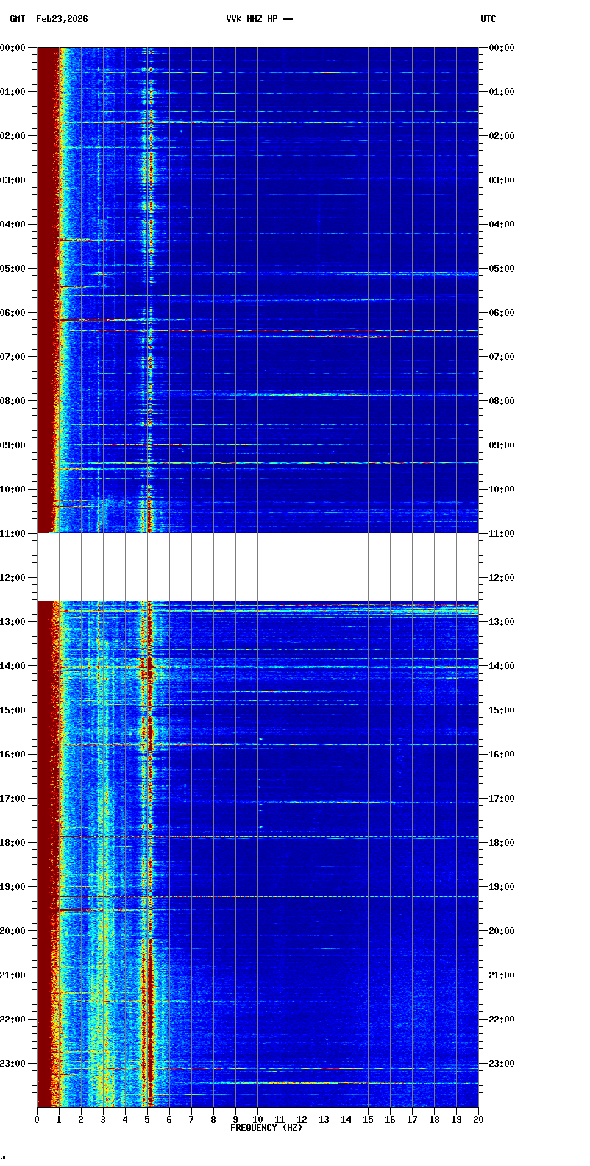Click the 06:00 marker on left time axis
590x1166 pixels.
coord(13,313)
